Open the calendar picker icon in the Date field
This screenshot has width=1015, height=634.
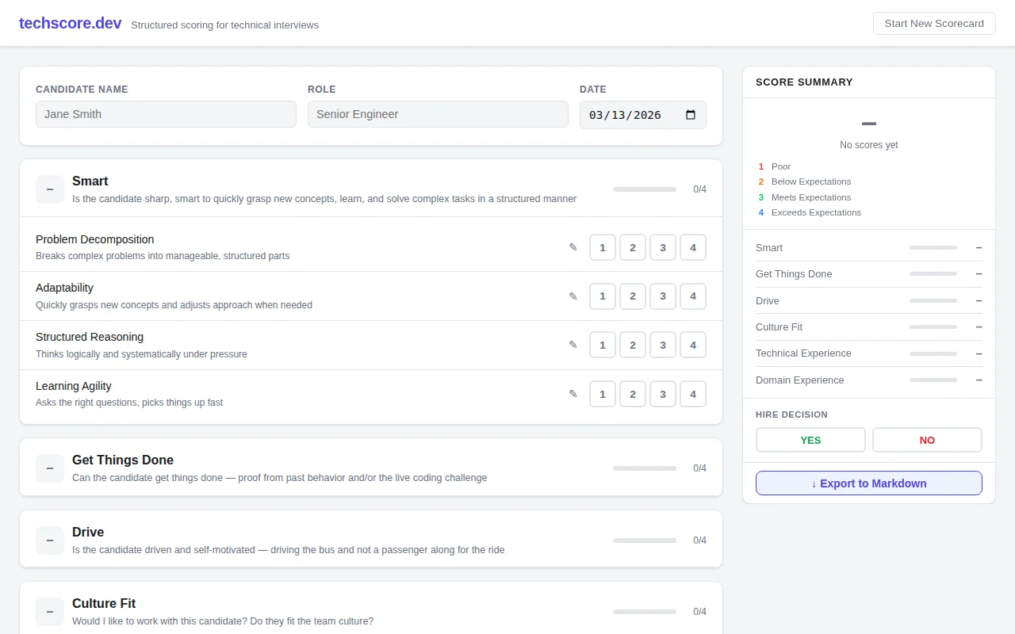click(690, 115)
